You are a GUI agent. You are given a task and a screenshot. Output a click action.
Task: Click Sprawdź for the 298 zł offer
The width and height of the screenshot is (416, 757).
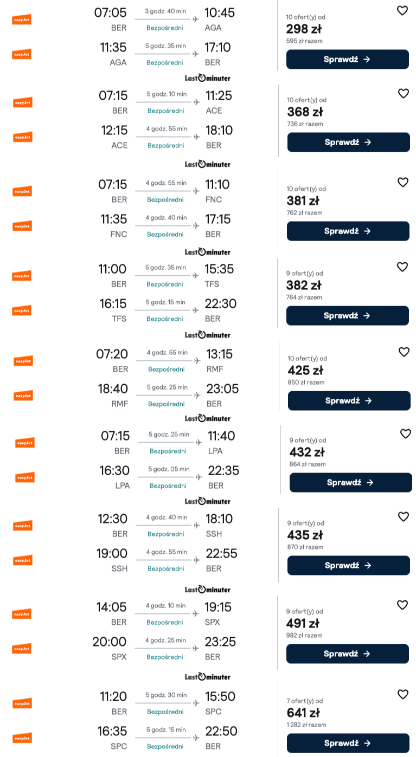tap(347, 60)
